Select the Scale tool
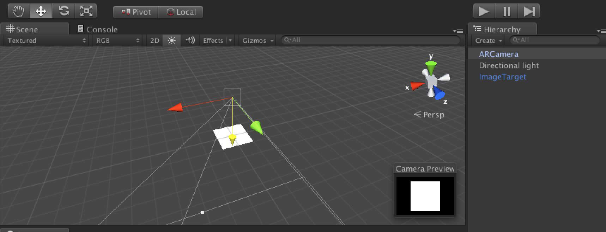Screen dimensions: 606x232 point(86,12)
